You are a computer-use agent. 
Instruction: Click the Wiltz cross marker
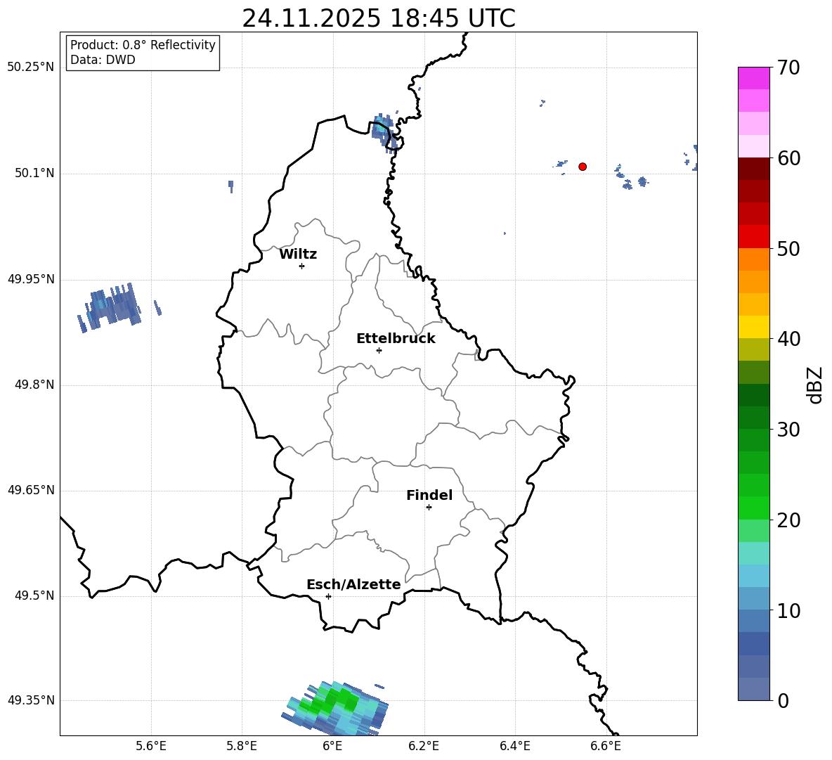pos(302,266)
